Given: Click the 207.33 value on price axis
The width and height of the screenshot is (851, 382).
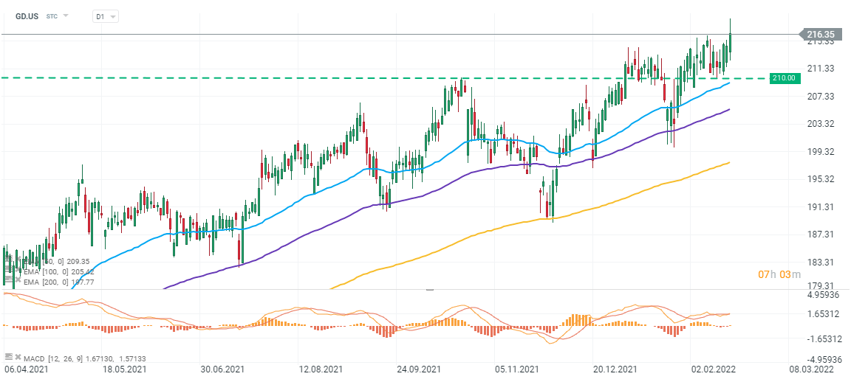Looking at the screenshot, I should [x=820, y=96].
